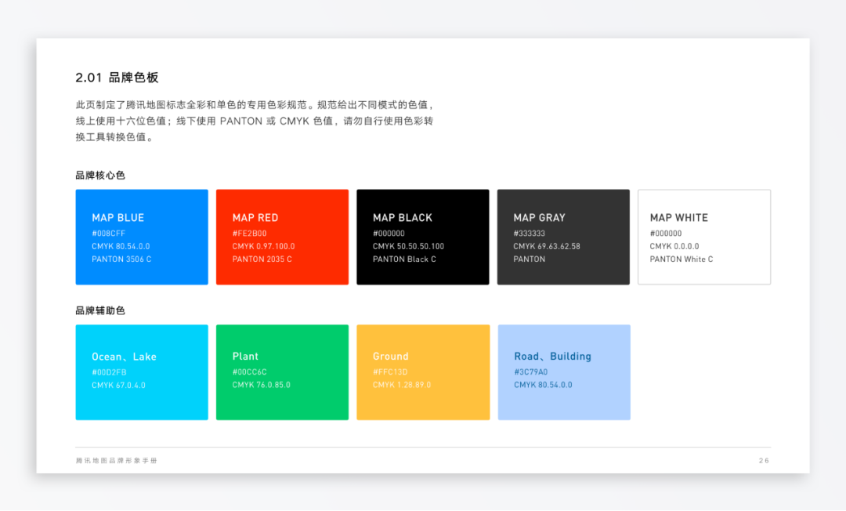The height and width of the screenshot is (511, 846).
Task: Click the page number "26"
Action: click(764, 461)
